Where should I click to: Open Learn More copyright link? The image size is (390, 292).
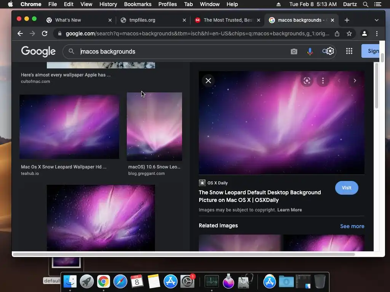(289, 210)
